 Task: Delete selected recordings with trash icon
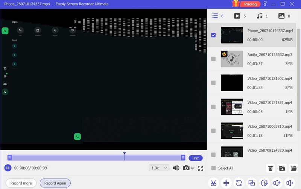click(x=271, y=168)
